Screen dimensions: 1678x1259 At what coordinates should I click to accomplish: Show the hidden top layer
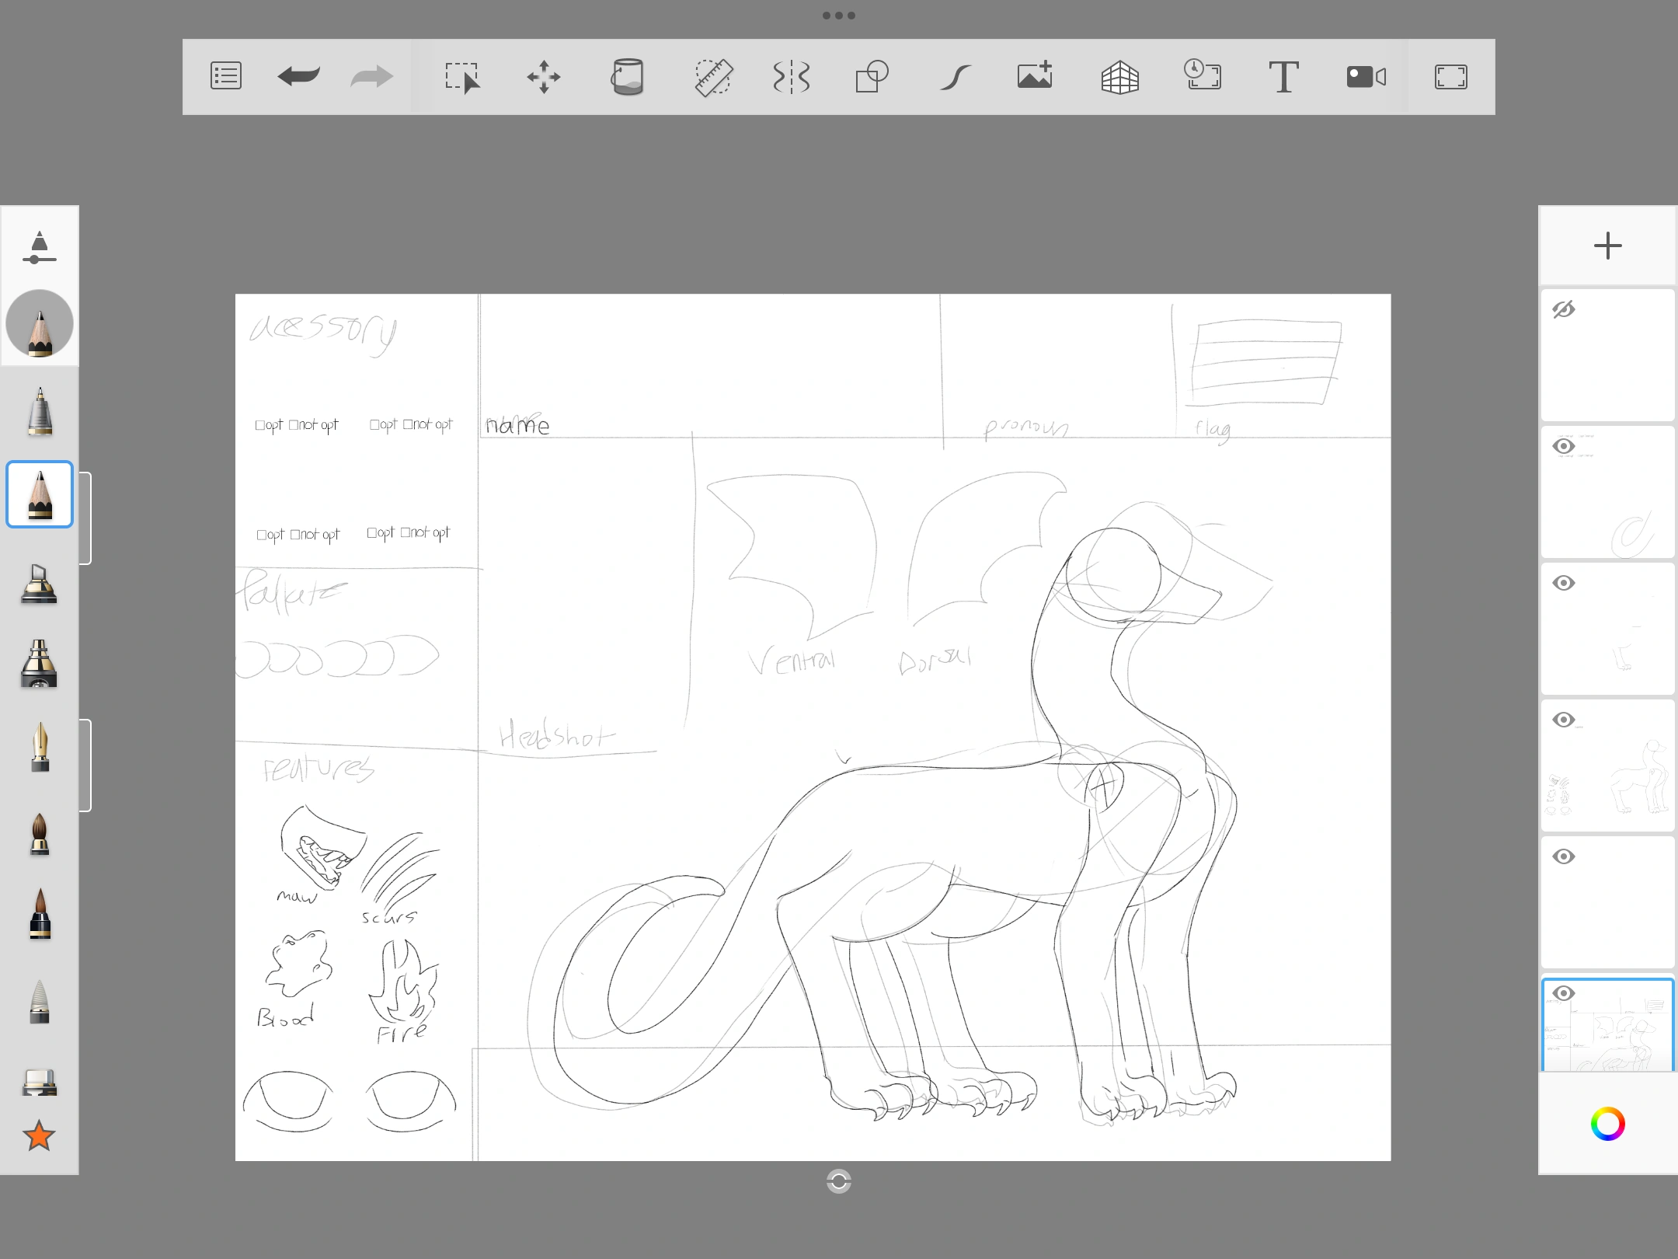1564,308
